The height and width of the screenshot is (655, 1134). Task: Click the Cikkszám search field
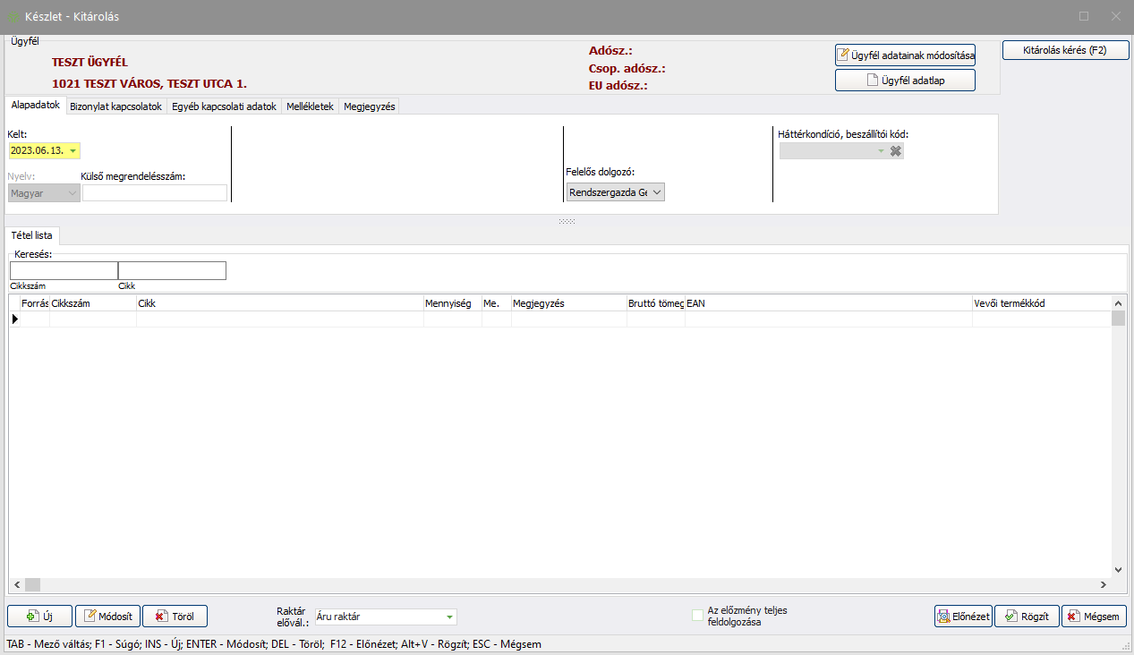(64, 271)
